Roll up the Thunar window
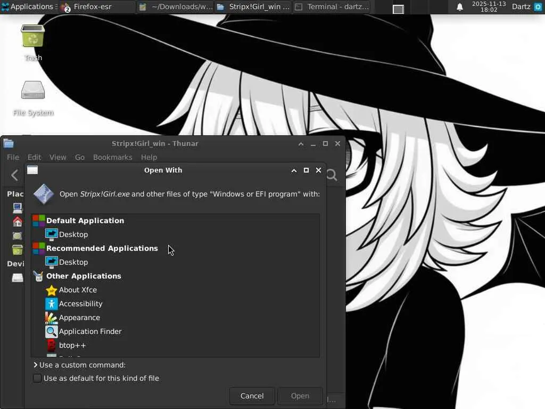Screen dimensions: 545x409 pos(301,144)
